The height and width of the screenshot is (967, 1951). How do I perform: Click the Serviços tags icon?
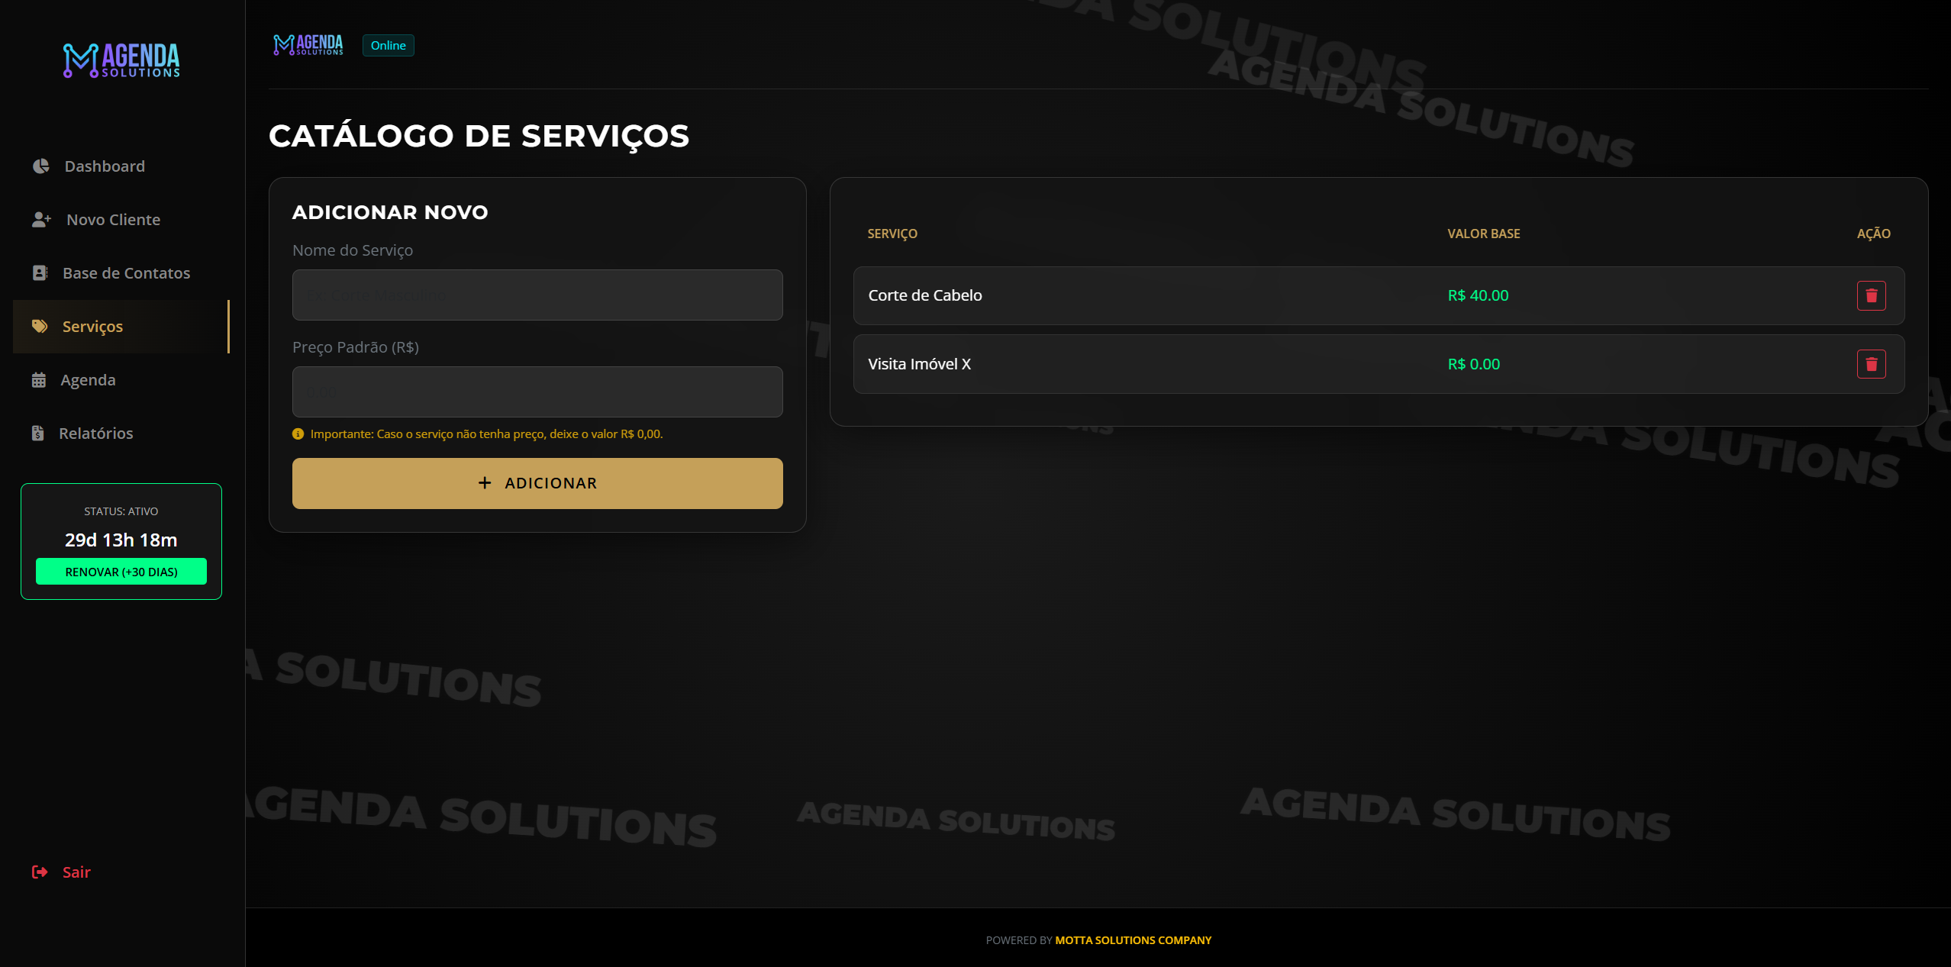click(40, 327)
